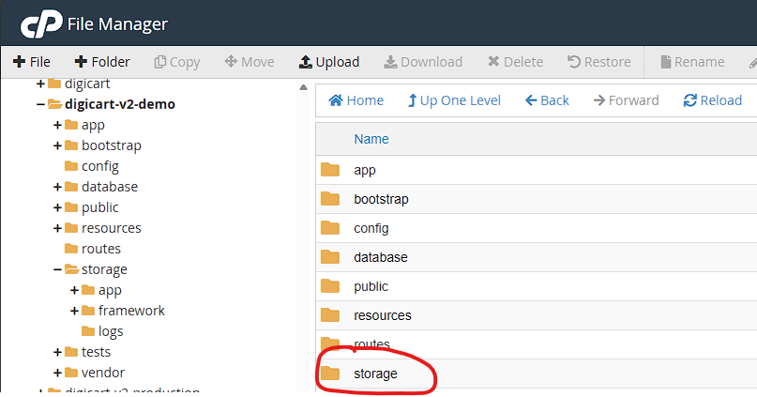This screenshot has height=397, width=757.
Task: Click the database folder icon in list
Action: (x=330, y=257)
